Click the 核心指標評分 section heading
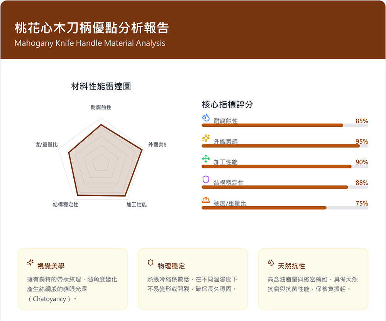Image resolution: width=386 pixels, height=321 pixels. pyautogui.click(x=227, y=105)
